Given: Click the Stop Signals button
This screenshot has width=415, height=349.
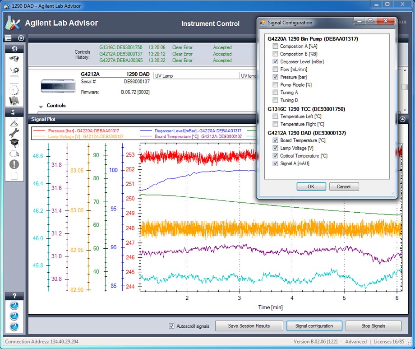Looking at the screenshot, I should click(x=373, y=326).
